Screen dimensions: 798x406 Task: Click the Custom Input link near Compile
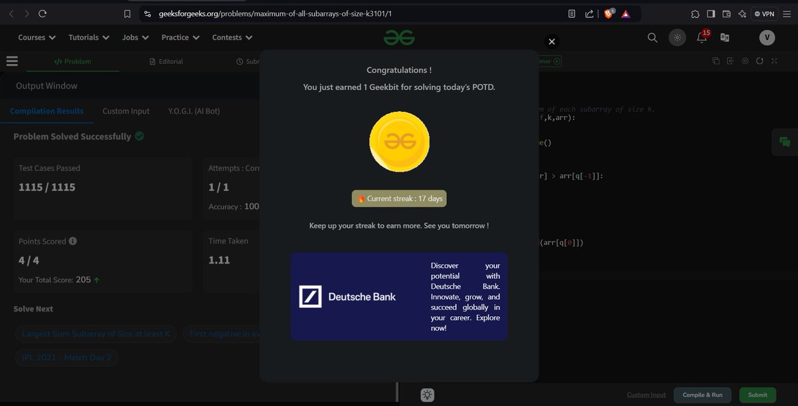(646, 395)
